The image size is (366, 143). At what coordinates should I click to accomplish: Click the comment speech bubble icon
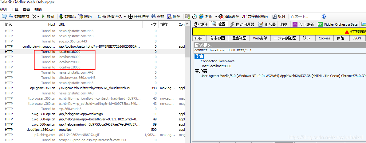coord(4,16)
